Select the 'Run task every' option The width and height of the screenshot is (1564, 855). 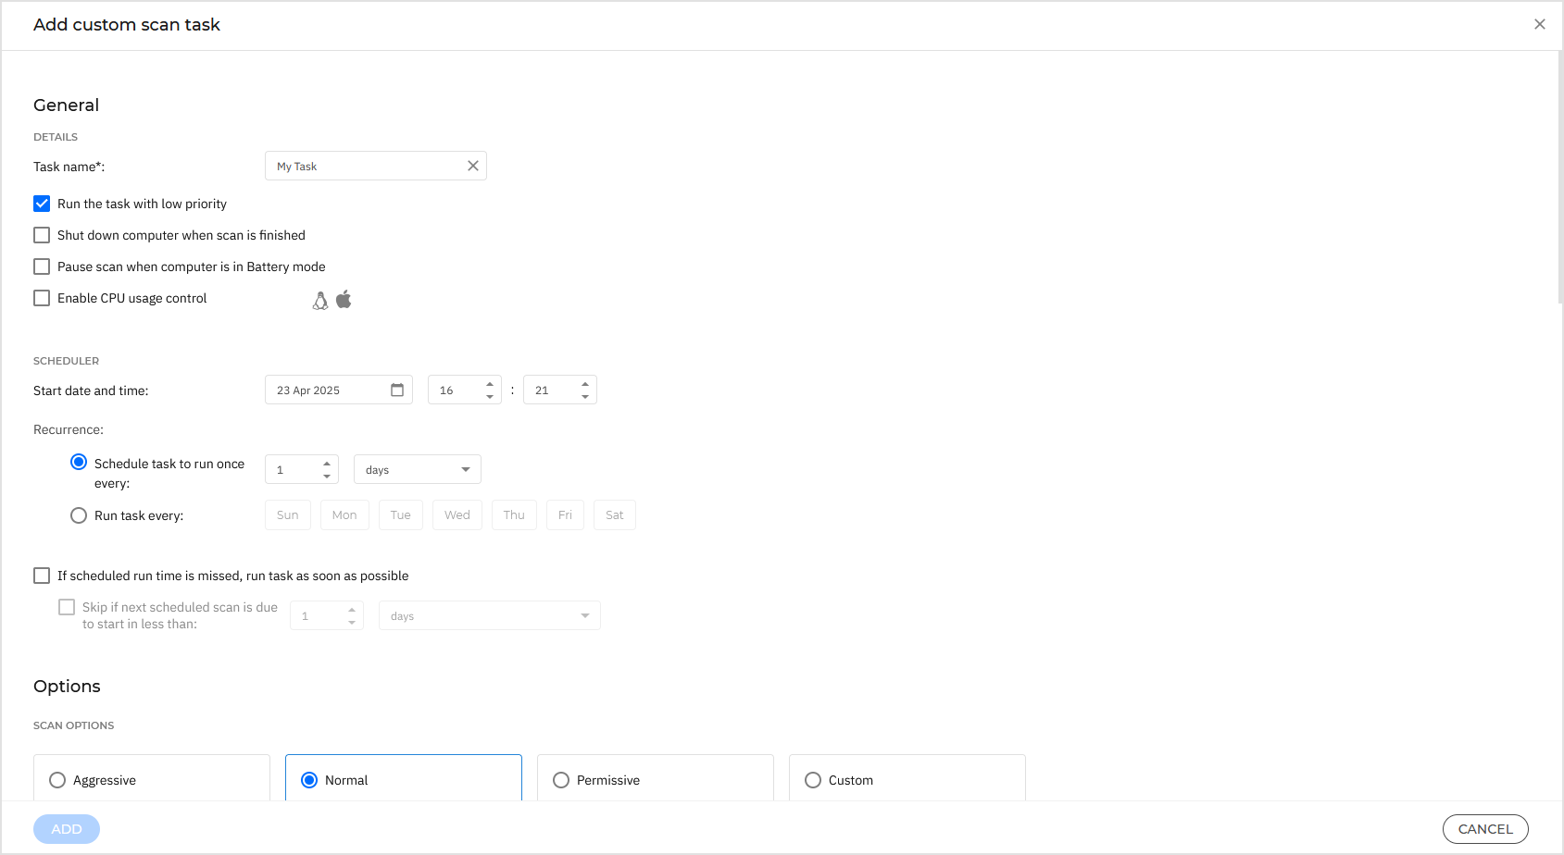(78, 514)
